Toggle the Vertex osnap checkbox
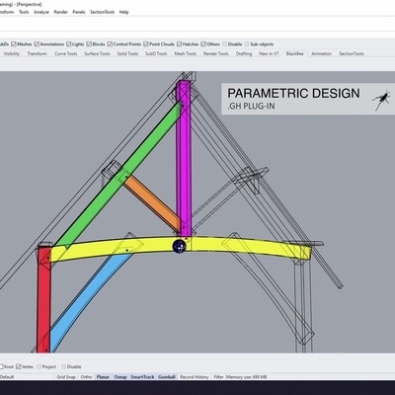 pyautogui.click(x=19, y=366)
